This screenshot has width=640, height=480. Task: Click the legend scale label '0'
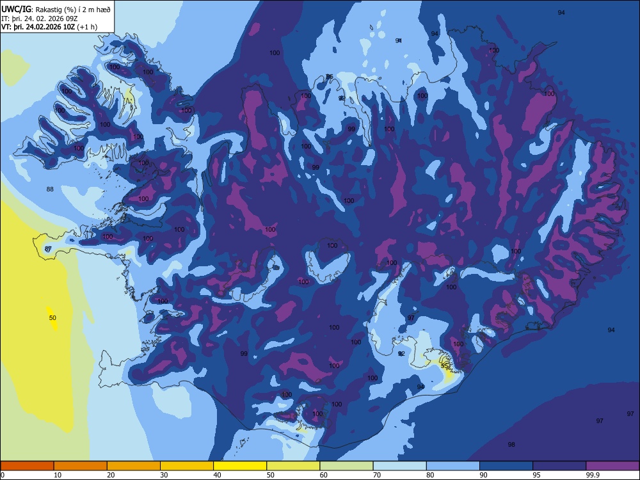pos(3,475)
